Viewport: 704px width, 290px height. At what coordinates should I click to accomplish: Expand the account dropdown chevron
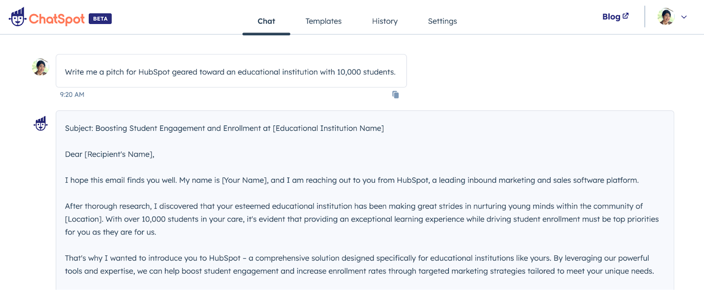coord(684,17)
